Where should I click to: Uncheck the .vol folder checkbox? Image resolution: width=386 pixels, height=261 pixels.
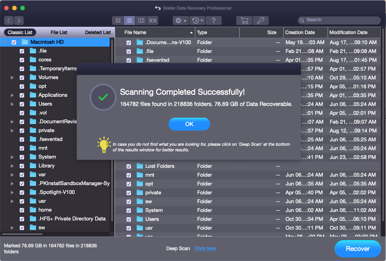22,113
